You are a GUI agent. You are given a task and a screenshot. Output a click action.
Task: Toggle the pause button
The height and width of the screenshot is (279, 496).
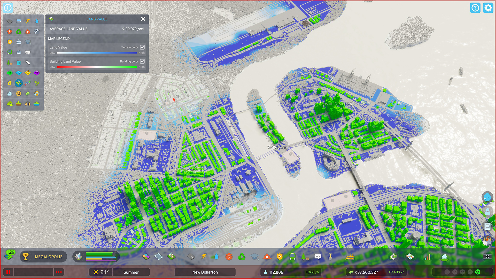(8, 272)
